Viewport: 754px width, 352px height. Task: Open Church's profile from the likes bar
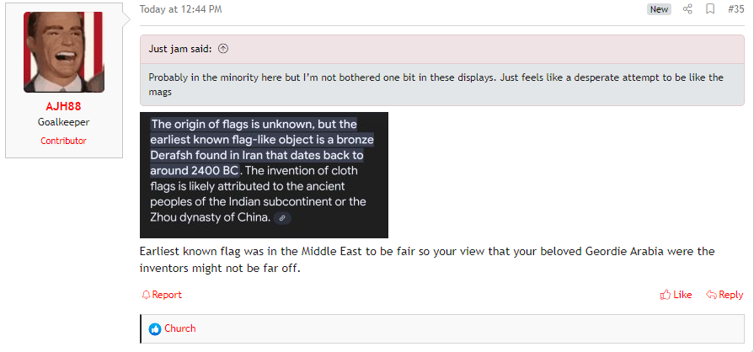pos(179,328)
